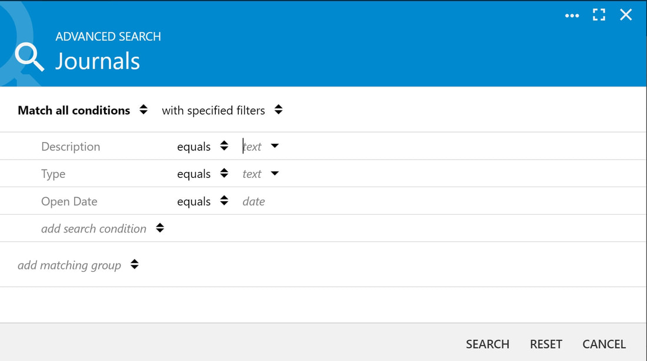647x361 pixels.
Task: Close the Advanced Search dialog
Action: point(626,15)
